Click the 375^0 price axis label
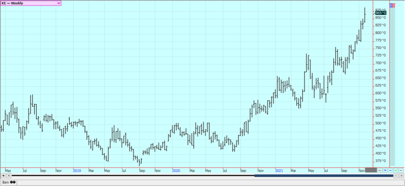This screenshot has height=186, width=405. click(x=381, y=161)
